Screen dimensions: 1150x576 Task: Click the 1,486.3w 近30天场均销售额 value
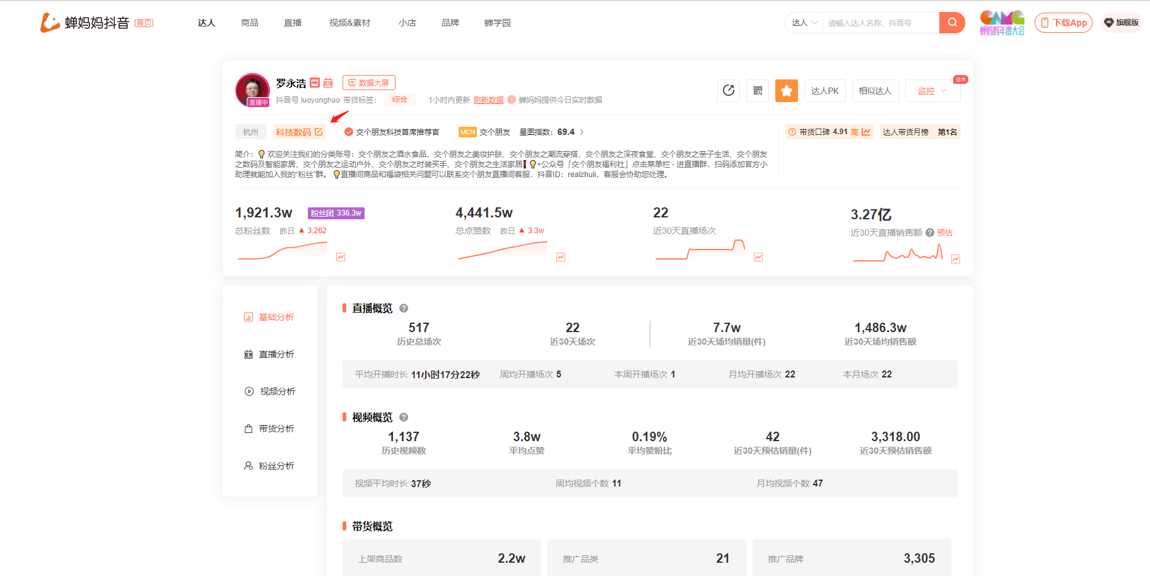click(x=880, y=328)
